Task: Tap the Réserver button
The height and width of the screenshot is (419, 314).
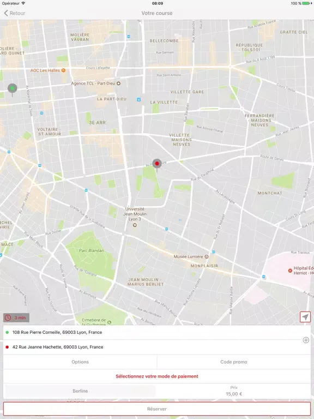Action: coord(157,409)
